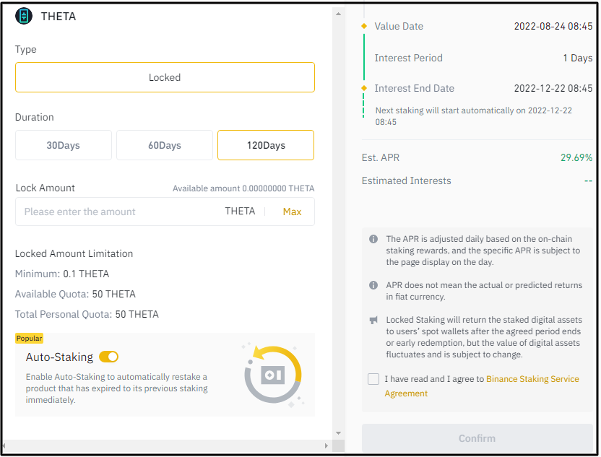Viewport: 601px width, 457px height.
Task: Choose the 120Days duration option
Action: (x=266, y=145)
